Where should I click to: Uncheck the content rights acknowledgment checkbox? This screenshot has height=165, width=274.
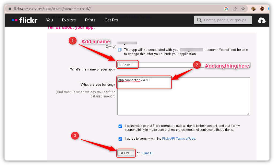pyautogui.click(x=120, y=126)
